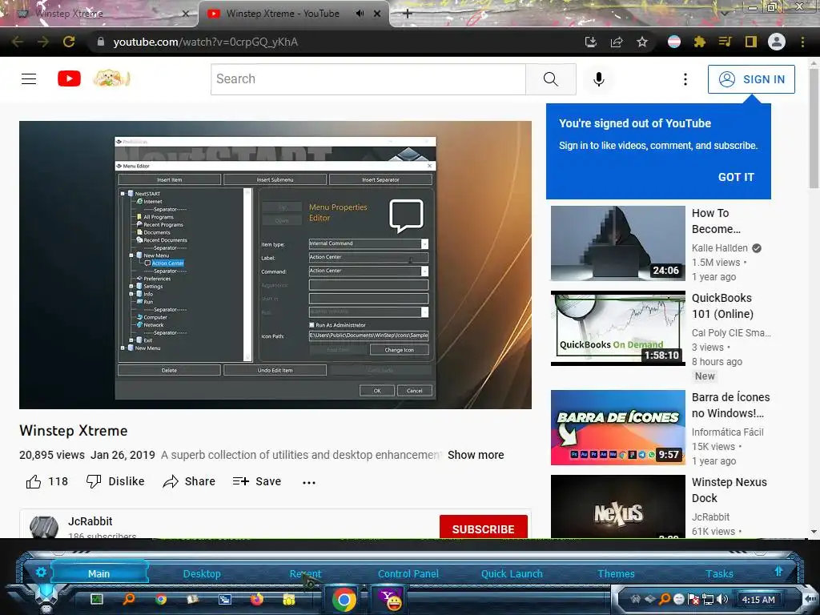Select the Themes shelf tab
820x615 pixels.
pyautogui.click(x=616, y=573)
